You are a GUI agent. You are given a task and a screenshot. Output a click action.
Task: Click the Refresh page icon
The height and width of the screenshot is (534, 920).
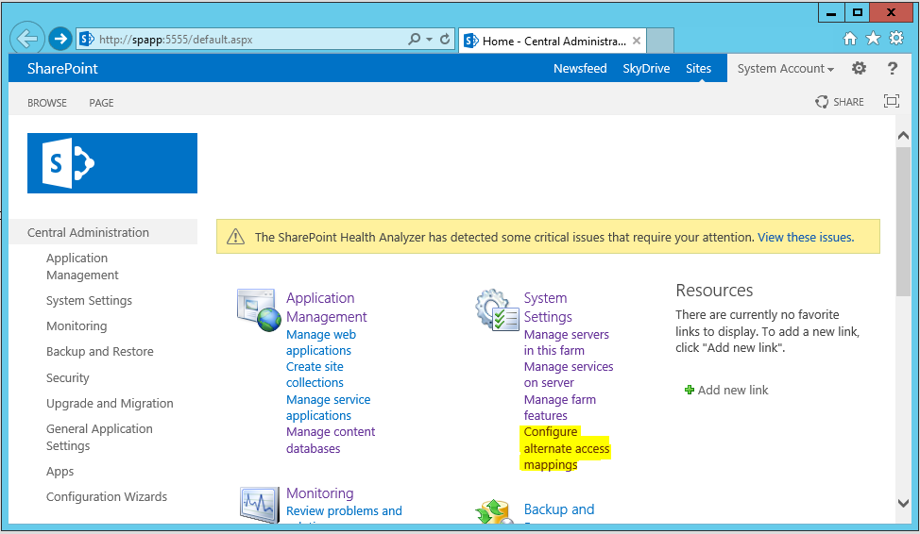coord(445,40)
